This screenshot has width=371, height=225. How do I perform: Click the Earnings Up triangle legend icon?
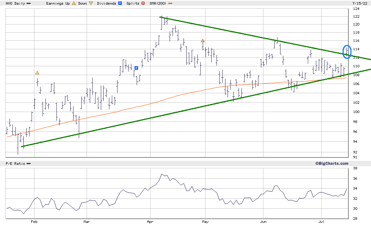[x=74, y=3]
